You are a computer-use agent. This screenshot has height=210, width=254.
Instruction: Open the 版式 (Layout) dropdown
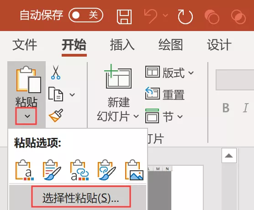pyautogui.click(x=169, y=73)
